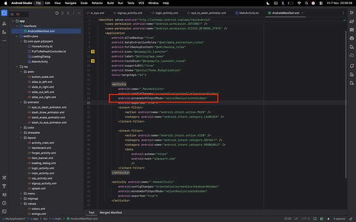Image resolution: width=356 pixels, height=222 pixels.
Task: Open the Resource Manager tool window
Action: [x=4, y=24]
